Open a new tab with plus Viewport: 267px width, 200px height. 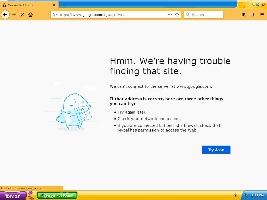(x=63, y=5)
